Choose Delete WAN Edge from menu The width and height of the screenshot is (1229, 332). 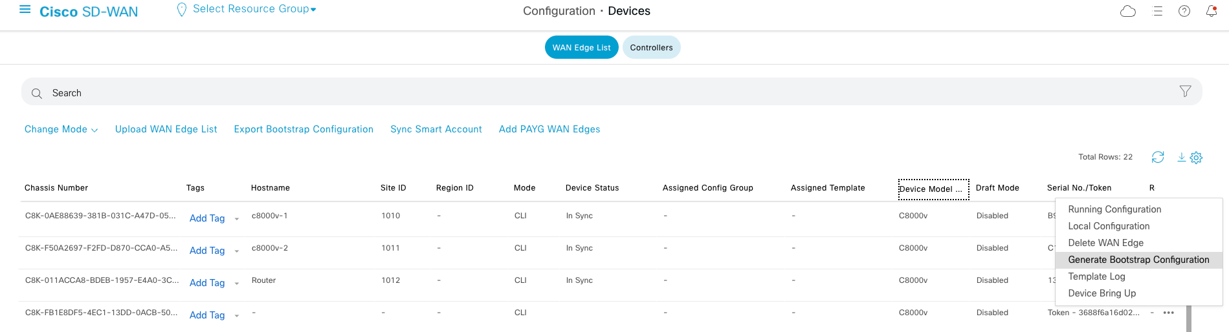[1105, 243]
